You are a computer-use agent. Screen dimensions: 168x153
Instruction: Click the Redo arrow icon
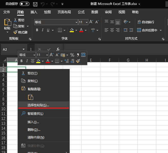click(53, 4)
